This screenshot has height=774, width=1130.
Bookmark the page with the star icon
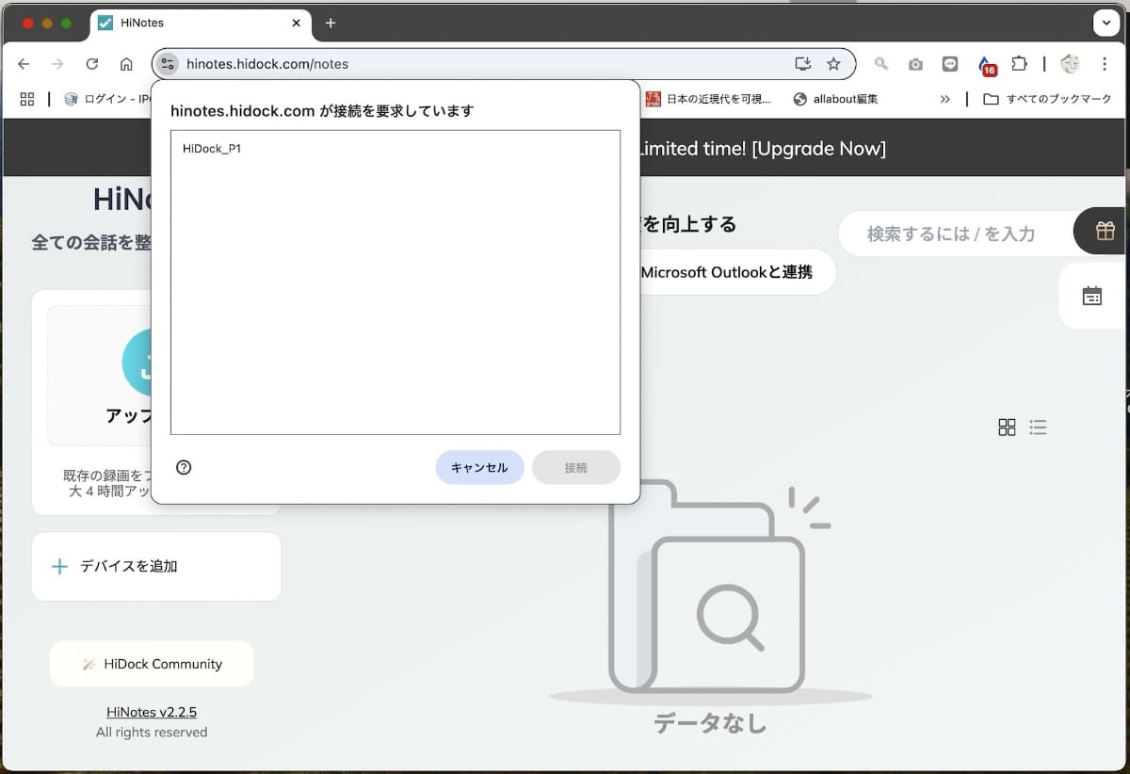[834, 64]
